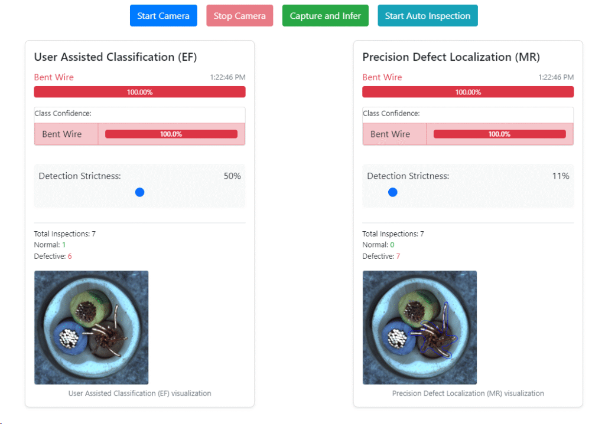
Task: Click the MR Detection Strictness slider handle
Action: [x=393, y=192]
